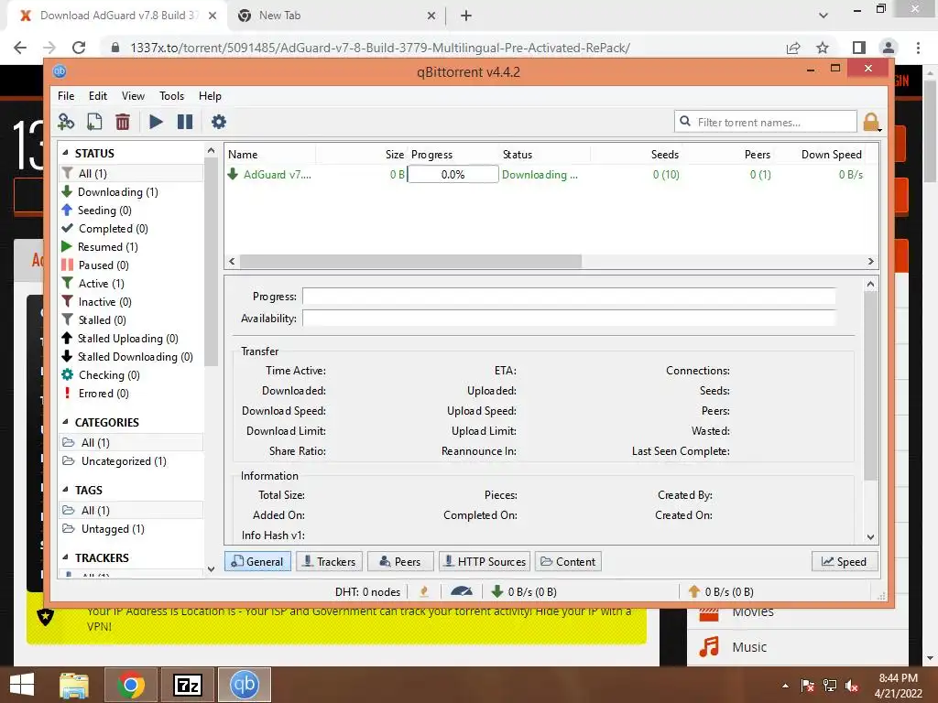
Task: Collapse the TAGS section
Action: click(65, 490)
